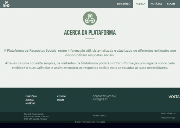Click the footer Registo link
Screen dimensions: 180x128
pyautogui.click(x=62, y=96)
